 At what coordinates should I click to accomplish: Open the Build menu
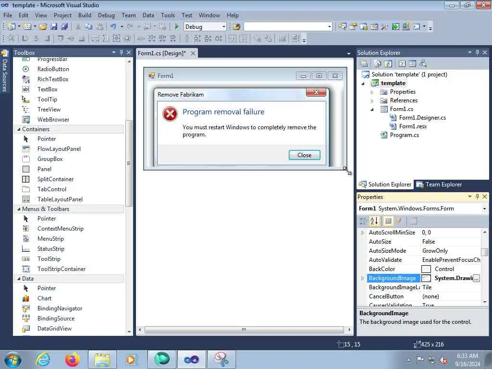pyautogui.click(x=85, y=15)
